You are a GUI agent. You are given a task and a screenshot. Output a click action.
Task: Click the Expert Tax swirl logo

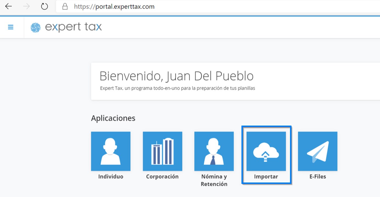[35, 27]
